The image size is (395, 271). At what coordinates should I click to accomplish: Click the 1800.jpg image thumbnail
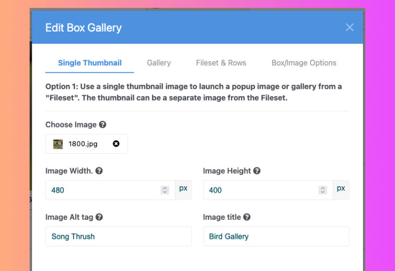[58, 144]
